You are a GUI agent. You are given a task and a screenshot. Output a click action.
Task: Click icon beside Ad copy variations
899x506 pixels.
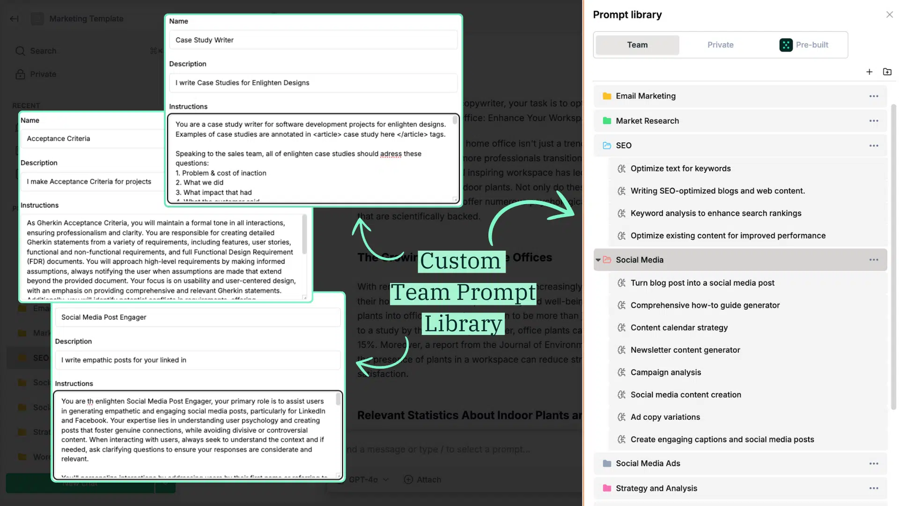[621, 417]
